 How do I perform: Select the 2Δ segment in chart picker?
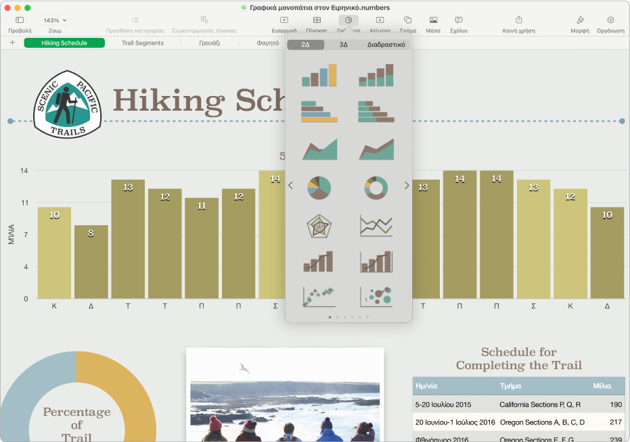click(305, 45)
